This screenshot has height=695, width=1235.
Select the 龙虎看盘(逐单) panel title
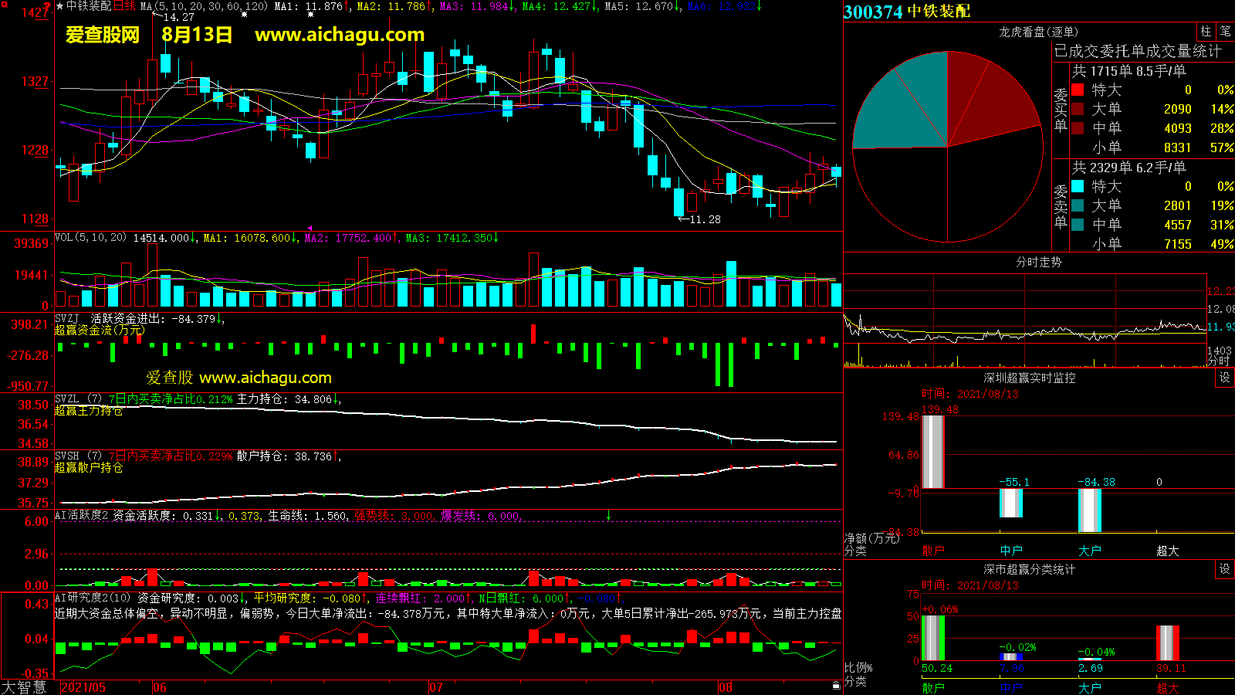coord(1038,32)
